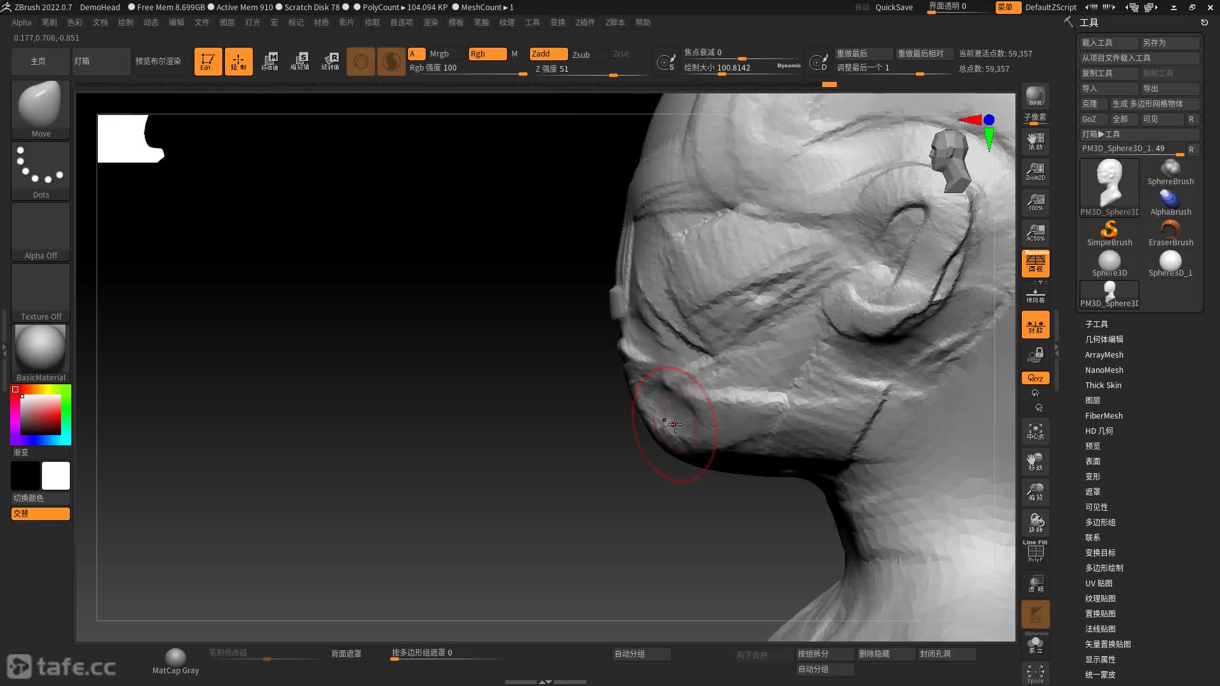Select the Scale axis tool
This screenshot has height=686, width=1220.
pyautogui.click(x=300, y=62)
